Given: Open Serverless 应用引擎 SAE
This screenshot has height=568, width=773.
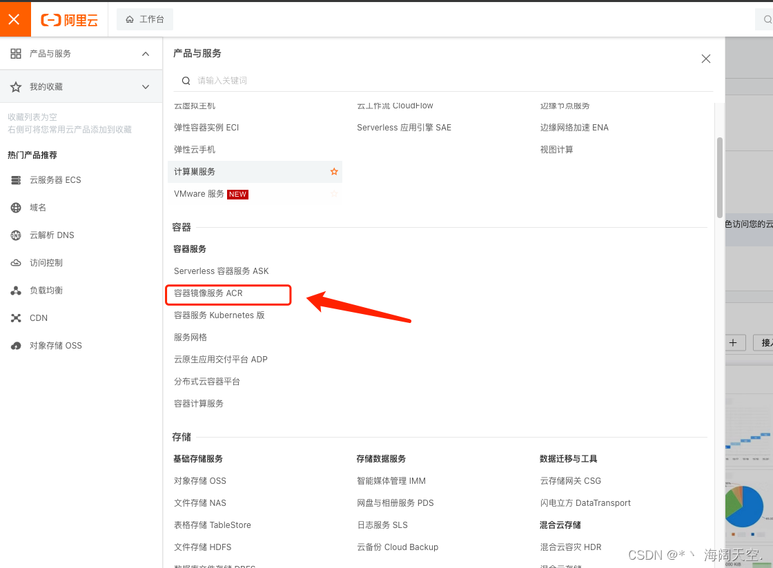Looking at the screenshot, I should tap(404, 128).
